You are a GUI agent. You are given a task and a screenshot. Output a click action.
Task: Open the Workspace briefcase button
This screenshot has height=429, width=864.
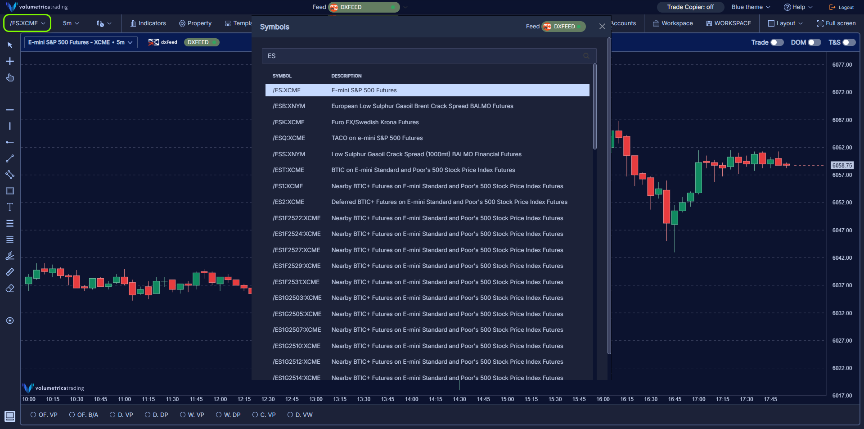point(673,23)
